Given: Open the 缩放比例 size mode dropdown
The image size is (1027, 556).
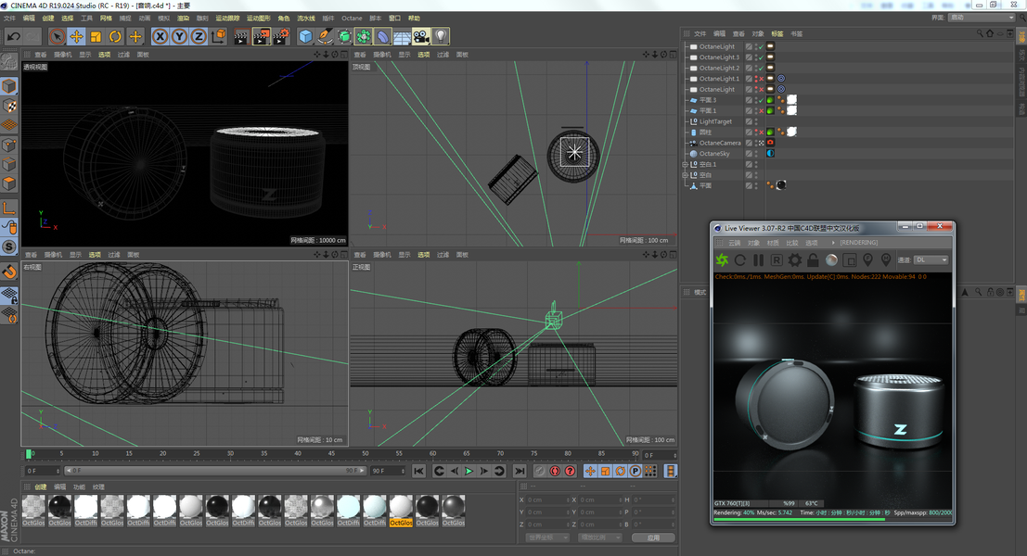Looking at the screenshot, I should [x=599, y=537].
